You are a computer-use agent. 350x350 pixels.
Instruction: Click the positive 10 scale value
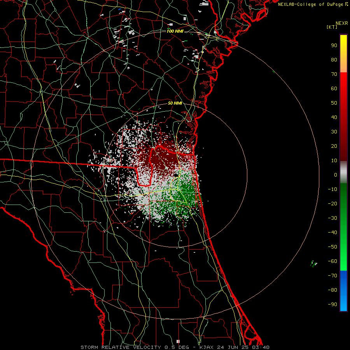coord(334,161)
